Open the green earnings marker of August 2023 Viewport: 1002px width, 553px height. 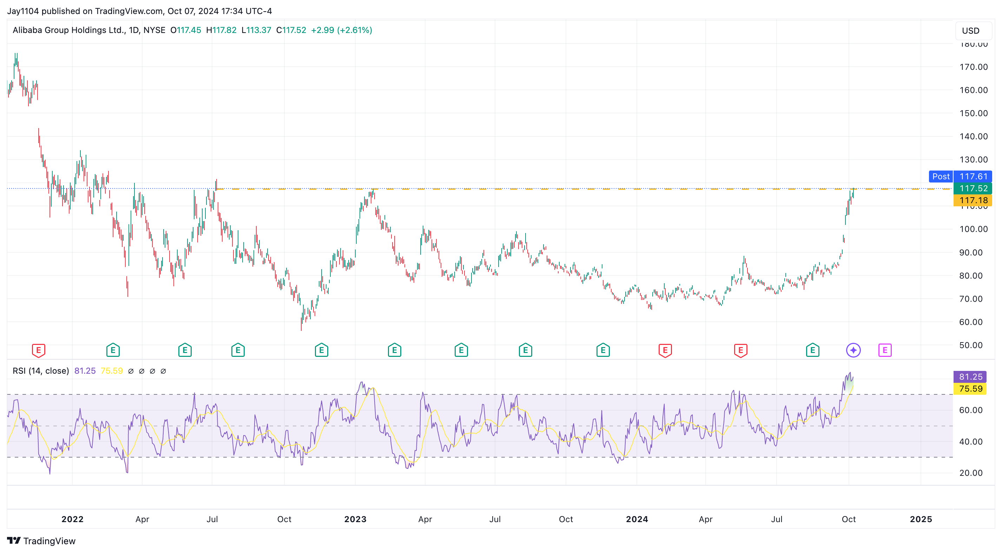click(x=525, y=351)
